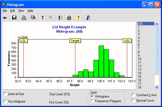The height and width of the screenshot is (107, 162).
Task: Click the First Used: (93) text
Action: coord(59,102)
